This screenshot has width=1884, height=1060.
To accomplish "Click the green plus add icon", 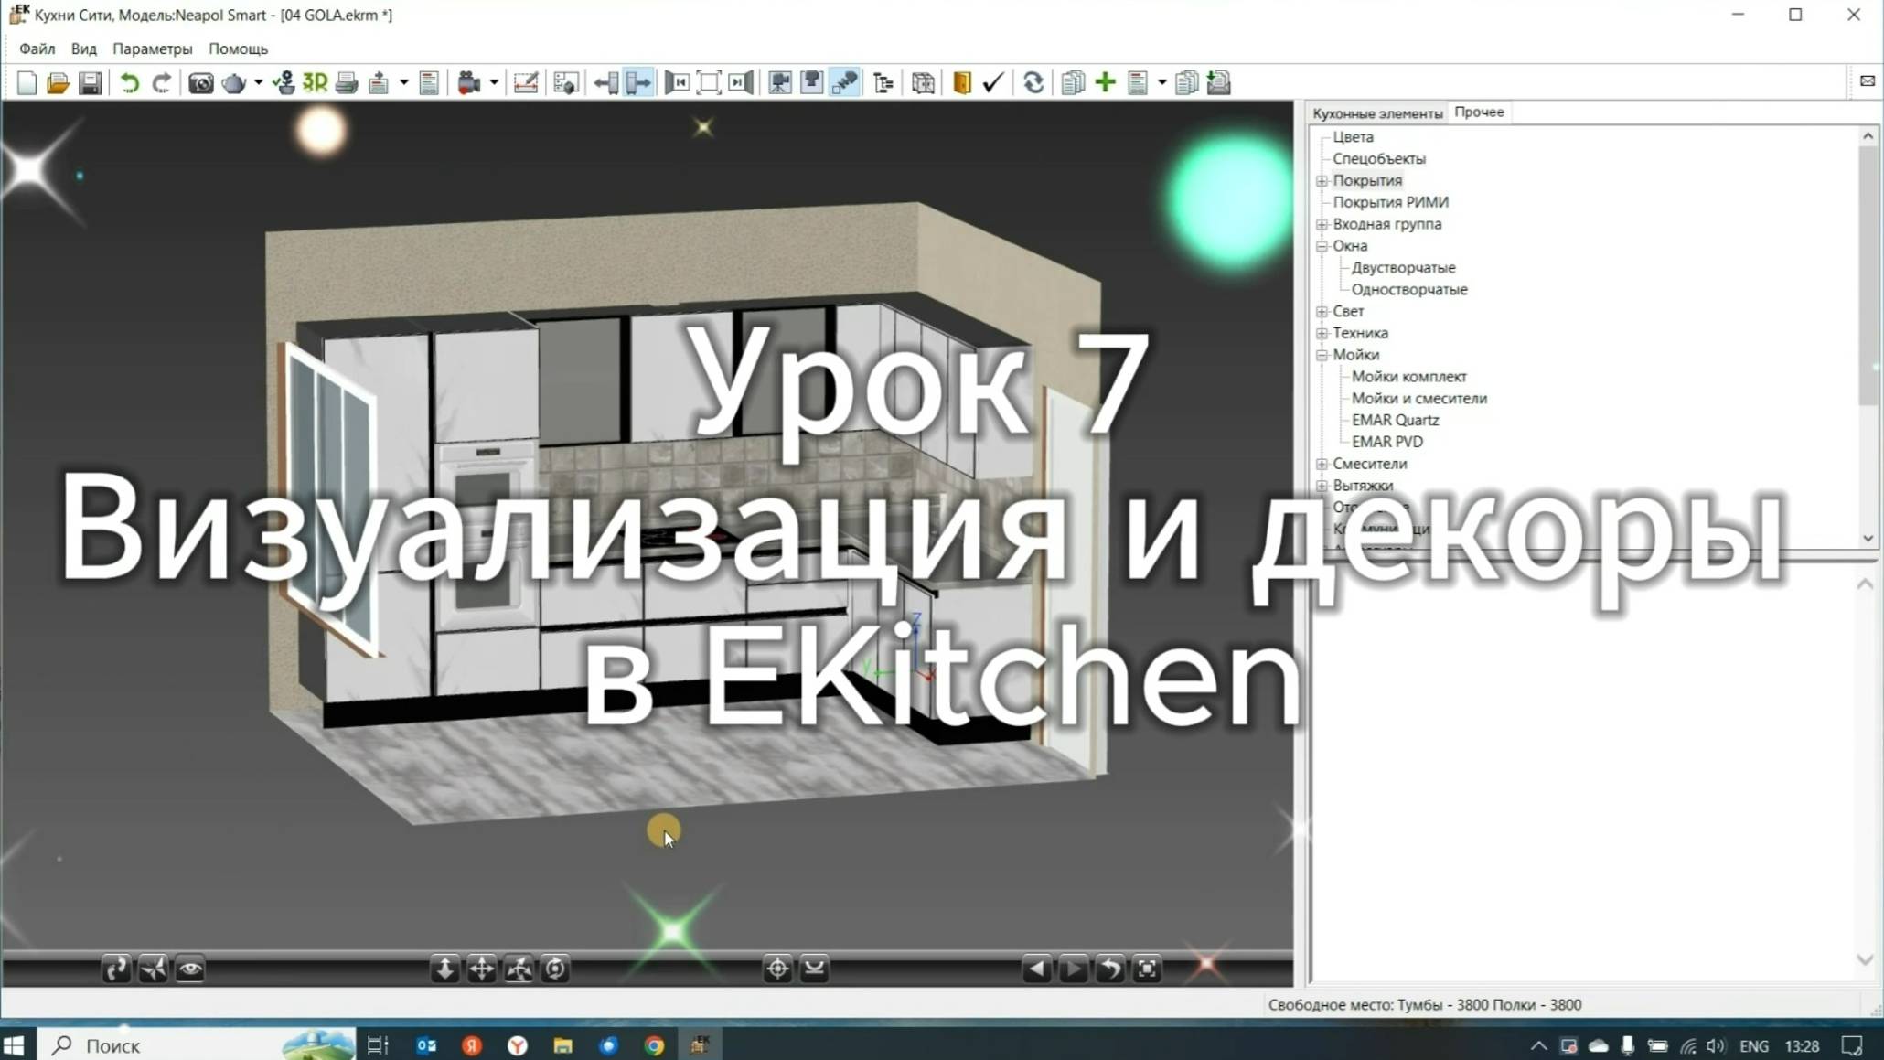I will (x=1106, y=83).
